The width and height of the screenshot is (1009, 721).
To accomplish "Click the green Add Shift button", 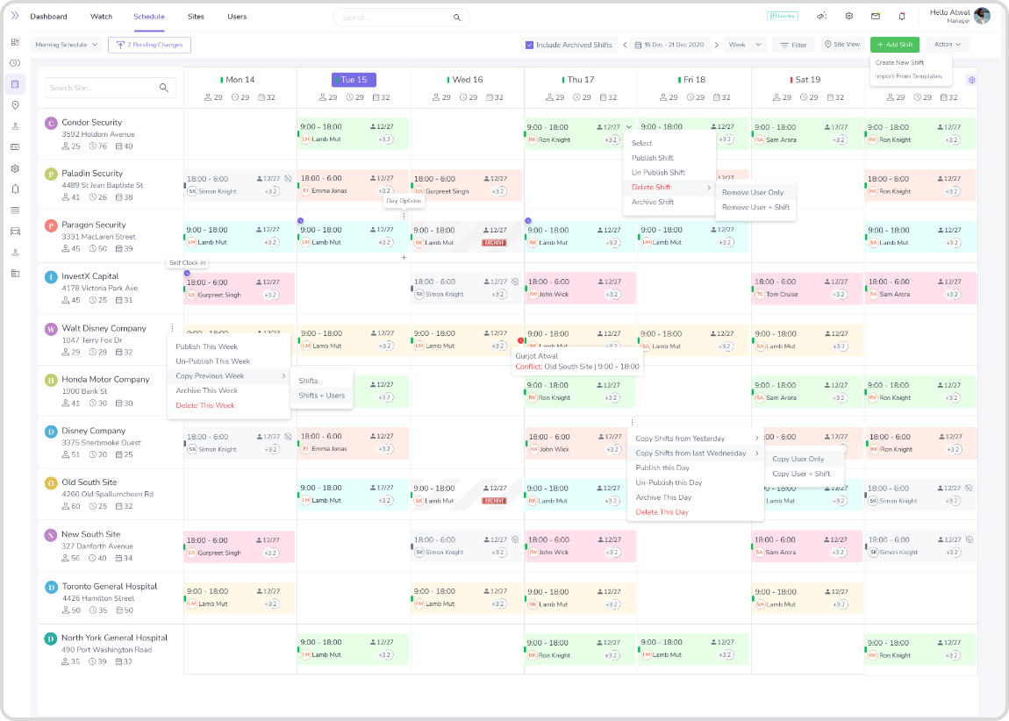I will point(894,45).
